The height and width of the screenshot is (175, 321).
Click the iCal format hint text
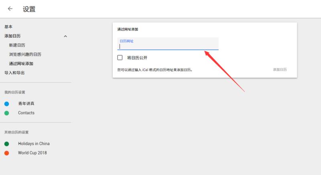point(155,70)
